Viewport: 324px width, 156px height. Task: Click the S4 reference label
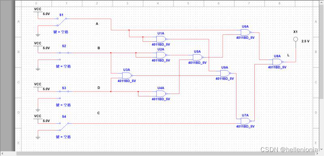point(64,117)
